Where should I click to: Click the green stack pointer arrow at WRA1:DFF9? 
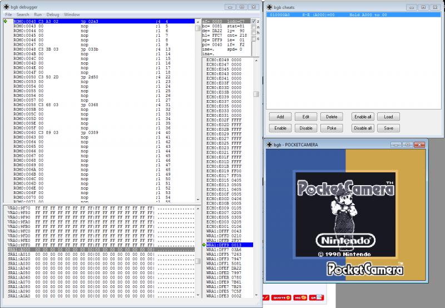tap(204, 245)
